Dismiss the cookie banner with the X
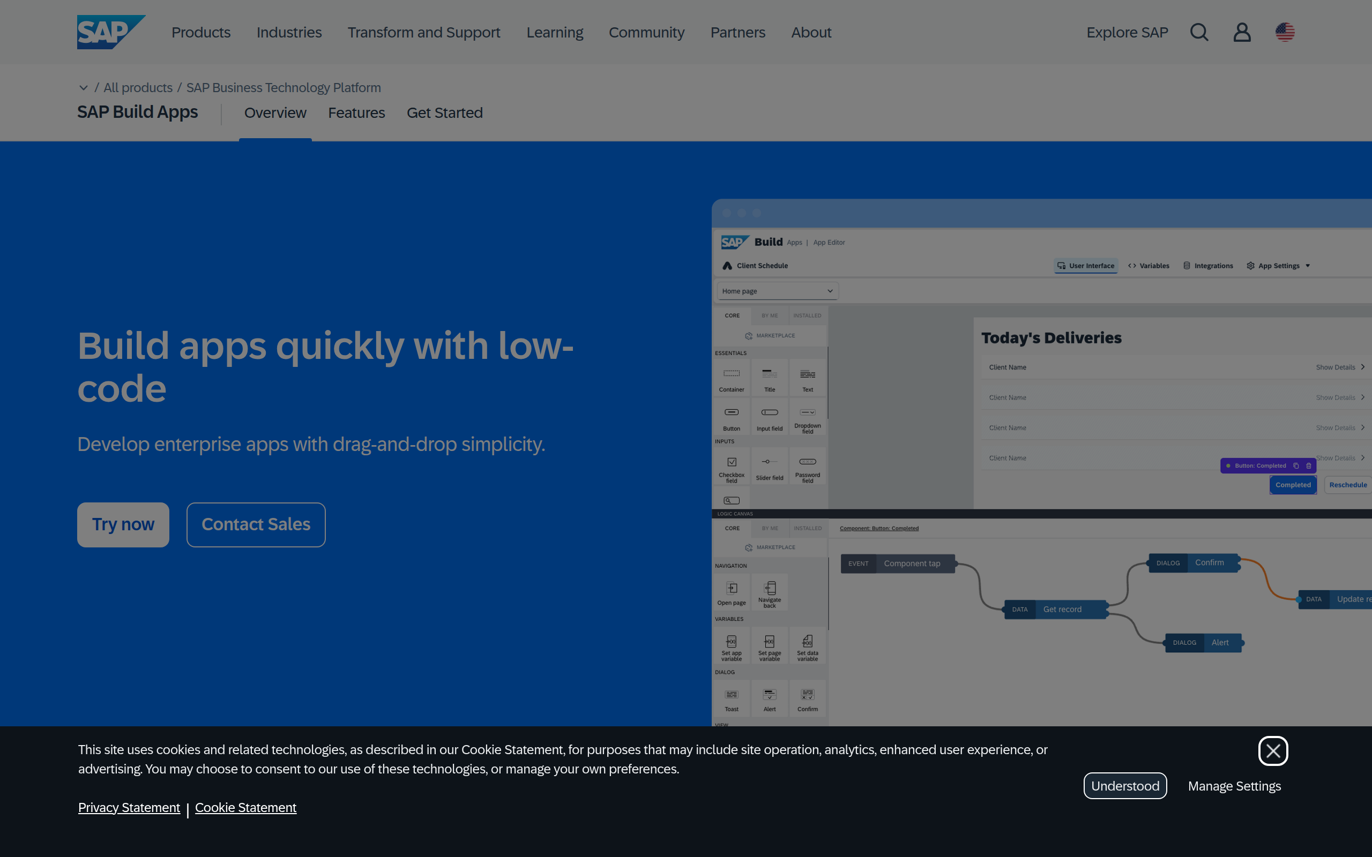Image resolution: width=1372 pixels, height=857 pixels. (1273, 751)
